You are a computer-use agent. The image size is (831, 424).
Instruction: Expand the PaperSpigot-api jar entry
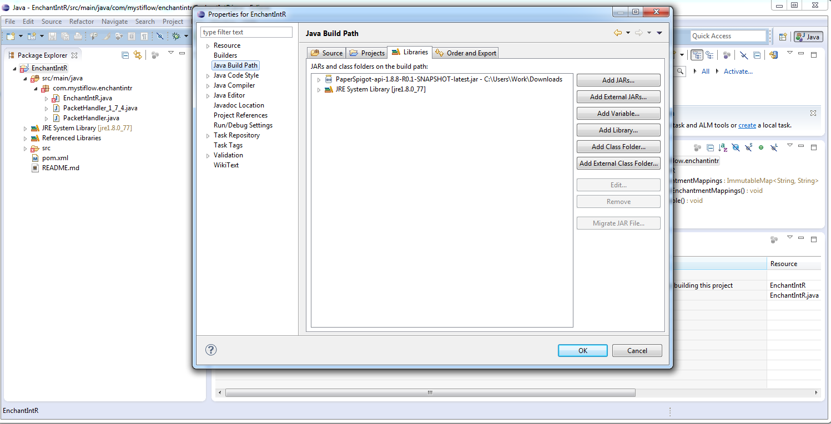pyautogui.click(x=318, y=79)
